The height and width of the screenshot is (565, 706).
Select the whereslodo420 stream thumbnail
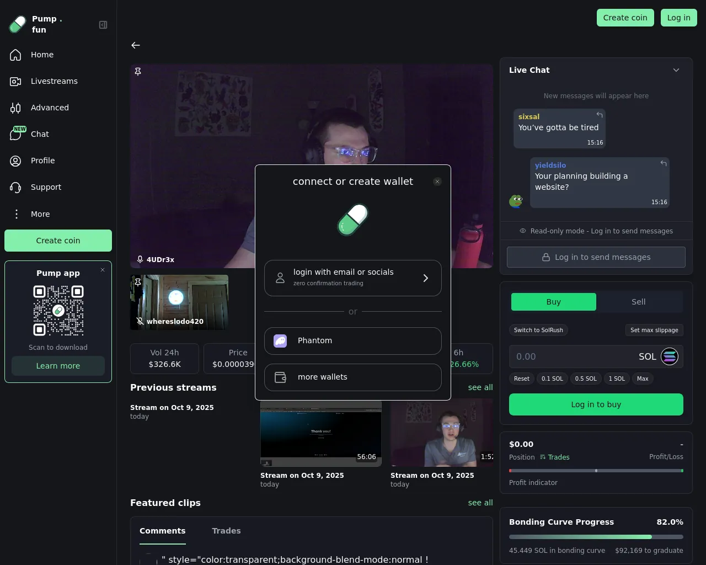point(179,302)
